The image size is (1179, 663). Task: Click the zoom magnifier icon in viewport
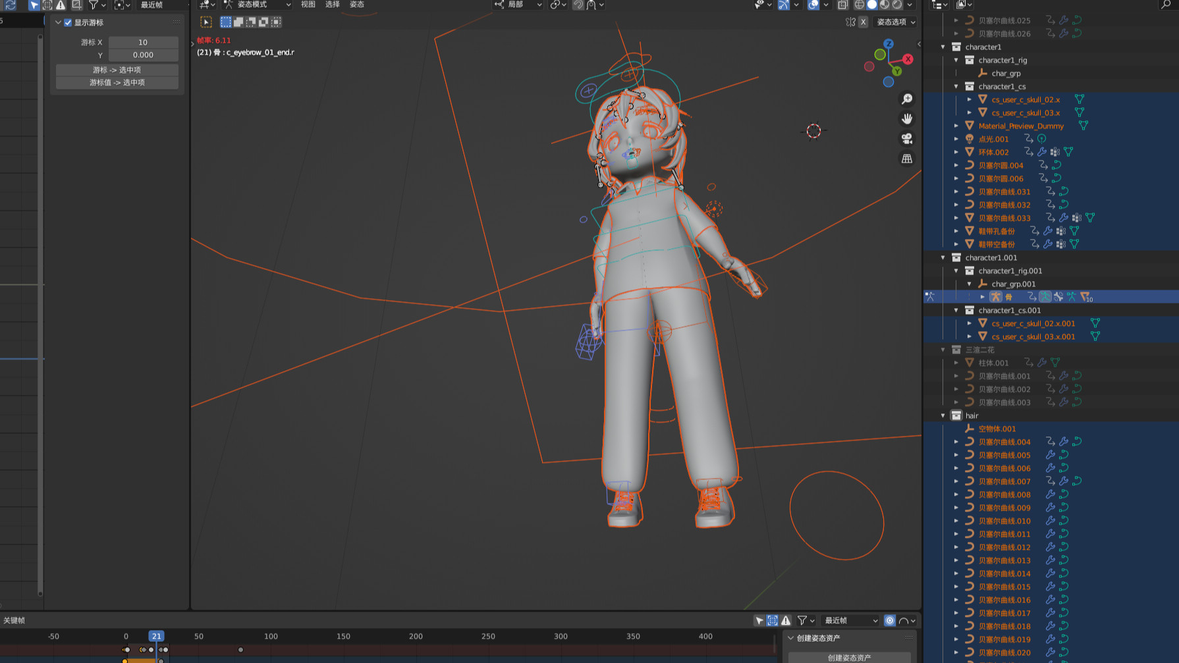click(x=907, y=99)
